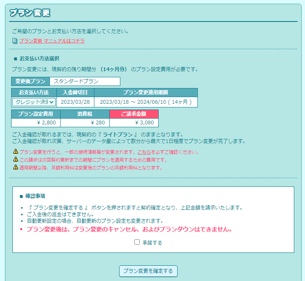Screen dimensions: 305x281
Task: Click the プラン変更 page title
Action: pyautogui.click(x=30, y=13)
